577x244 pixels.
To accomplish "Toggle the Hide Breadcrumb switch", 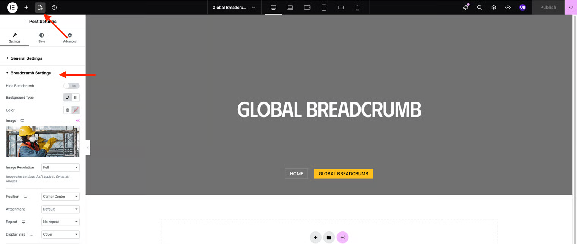I will tap(71, 86).
